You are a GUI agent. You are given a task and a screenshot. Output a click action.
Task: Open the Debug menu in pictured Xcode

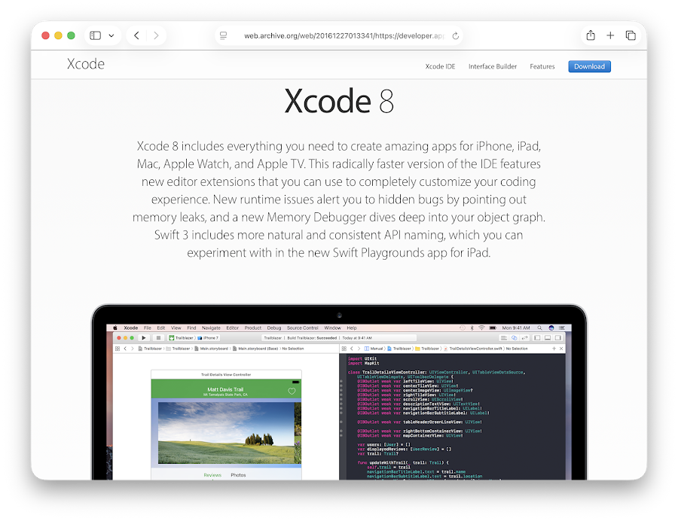(x=274, y=328)
